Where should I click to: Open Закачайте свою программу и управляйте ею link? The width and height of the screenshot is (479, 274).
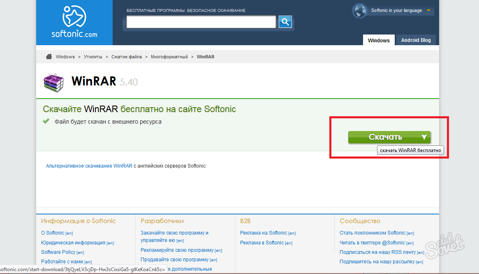coord(174,237)
